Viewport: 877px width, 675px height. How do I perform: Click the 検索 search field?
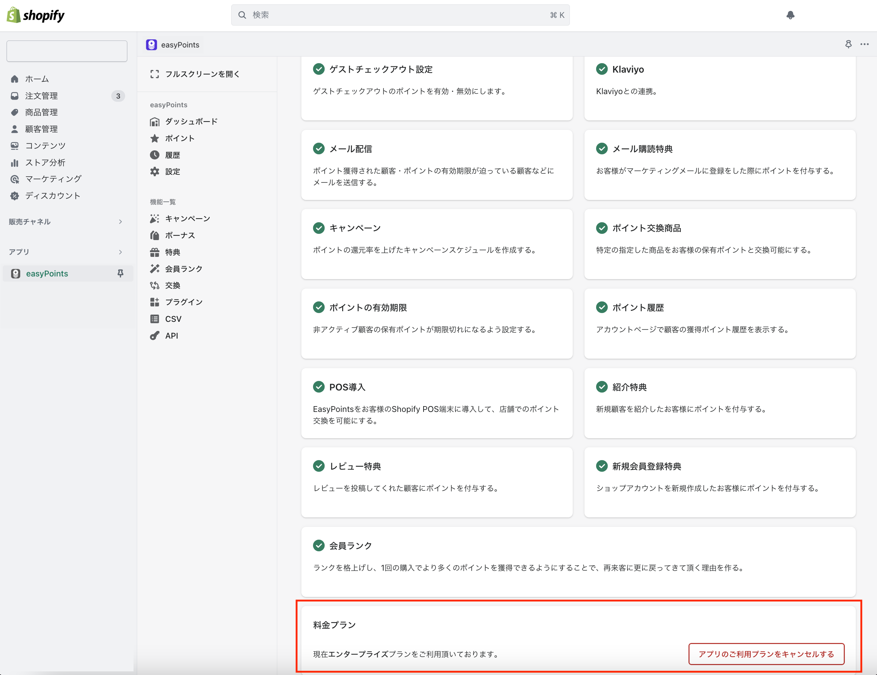400,15
